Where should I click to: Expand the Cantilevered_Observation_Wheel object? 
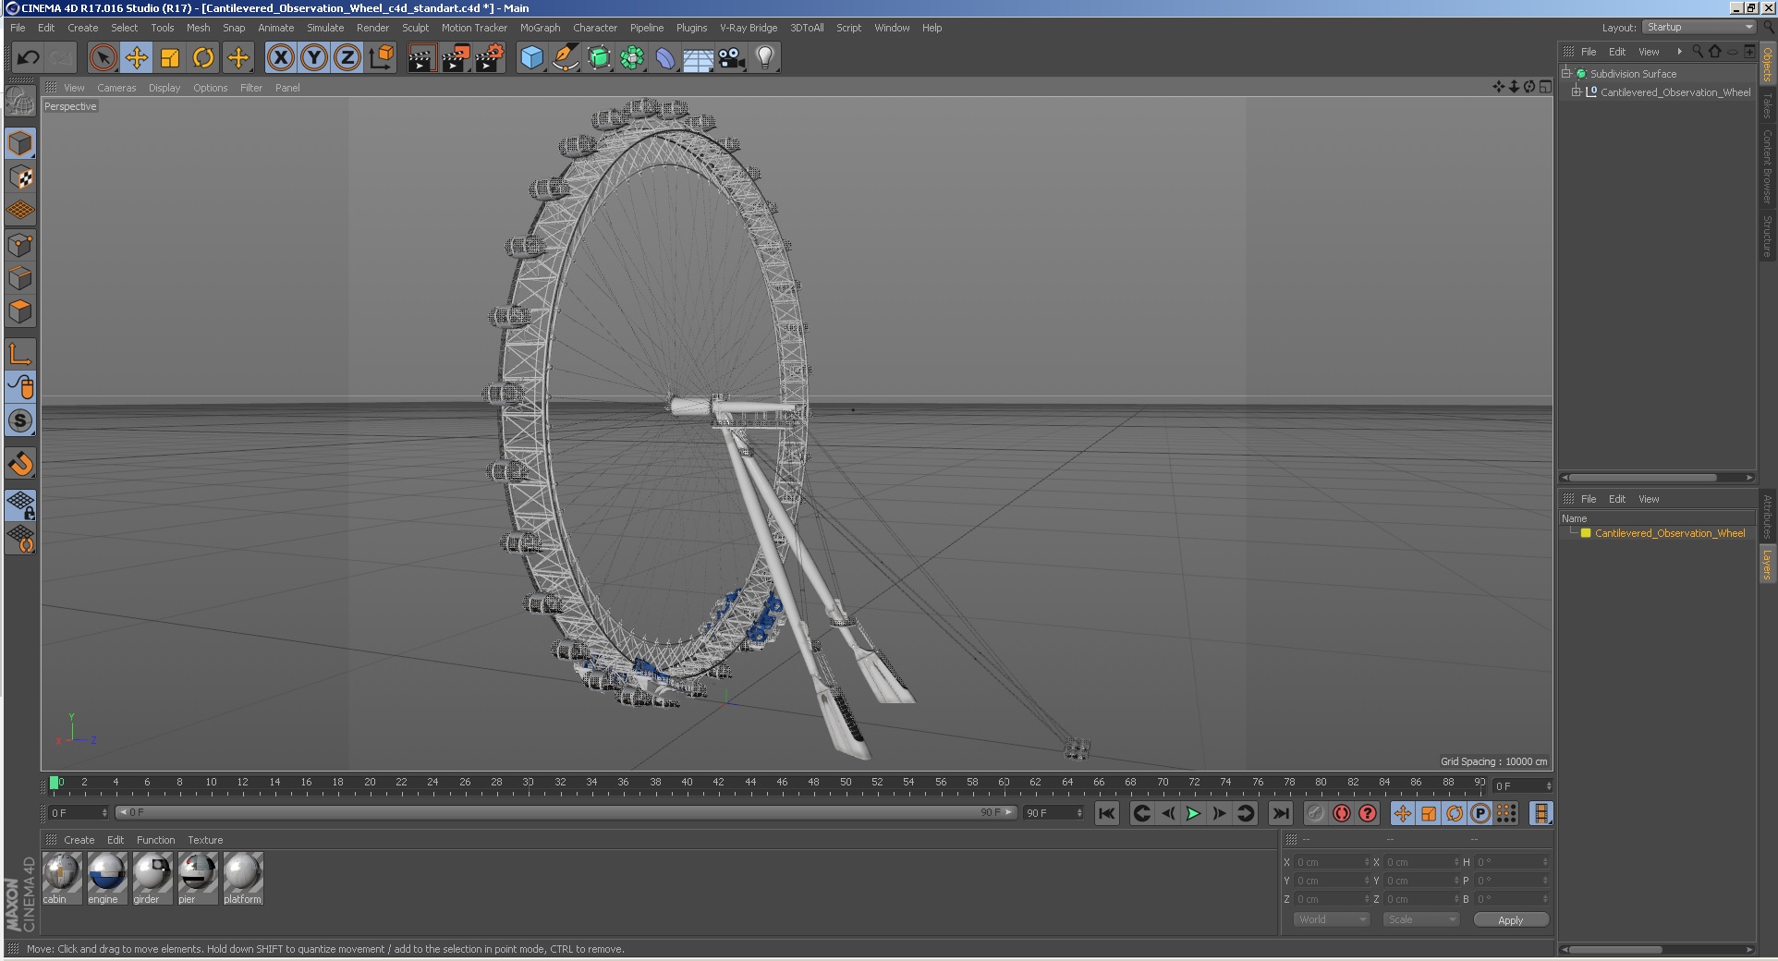click(1577, 91)
